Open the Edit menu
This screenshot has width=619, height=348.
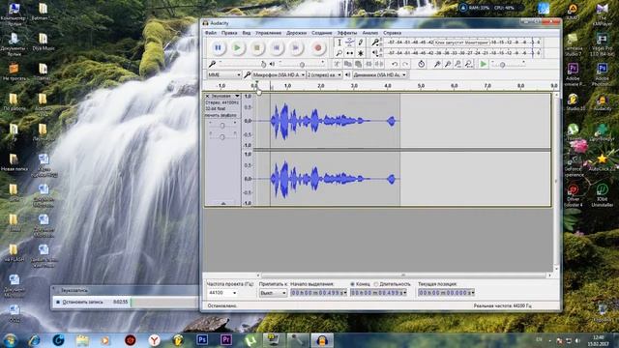[x=229, y=33]
